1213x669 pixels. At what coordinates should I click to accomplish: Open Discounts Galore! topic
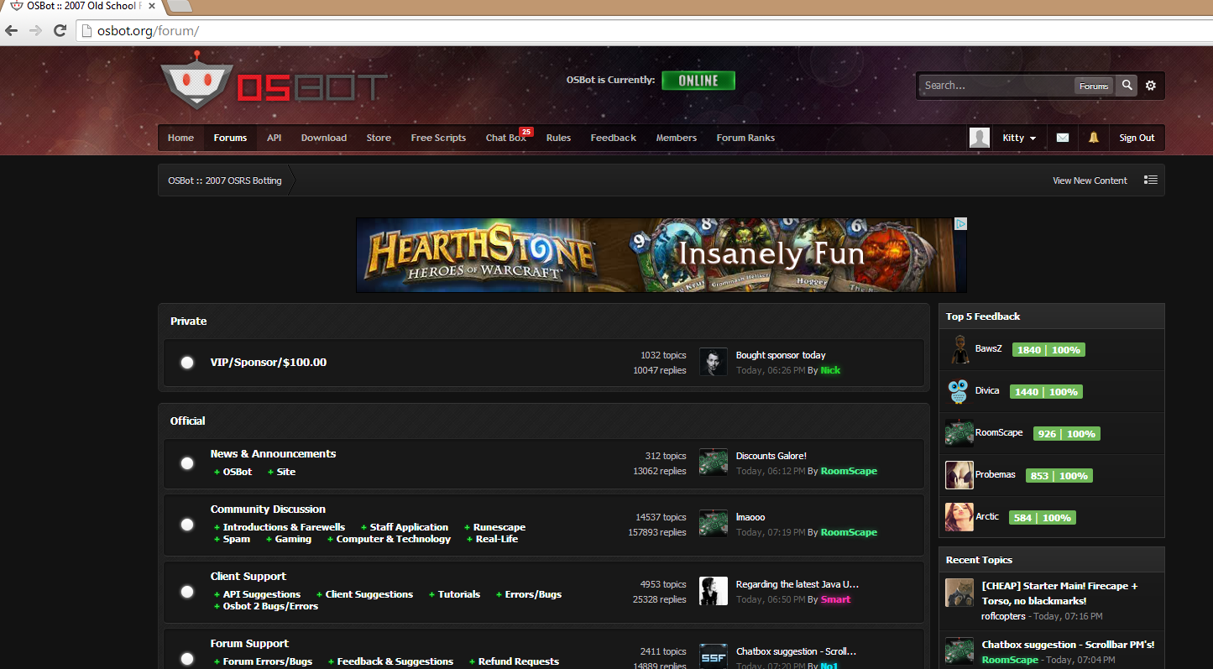click(x=771, y=456)
